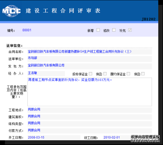Screen dimensions: 163x145
Task: Click the MCC globe logo
Action: [12, 11]
